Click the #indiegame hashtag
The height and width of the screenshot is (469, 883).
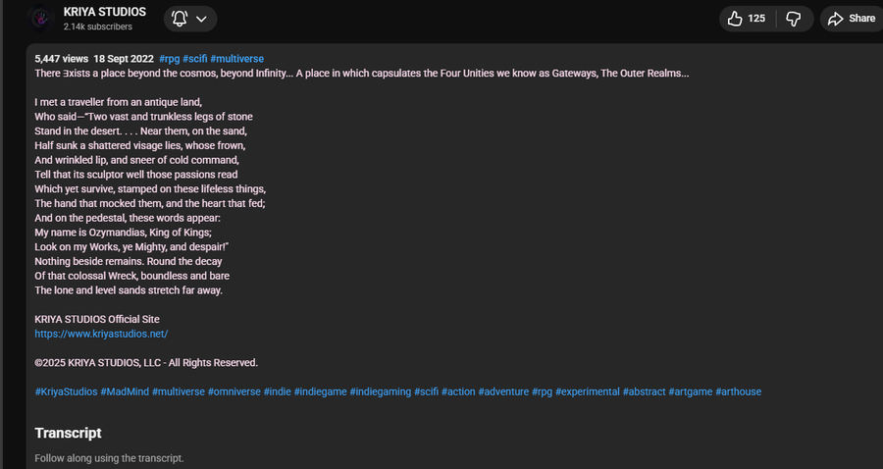pos(319,391)
